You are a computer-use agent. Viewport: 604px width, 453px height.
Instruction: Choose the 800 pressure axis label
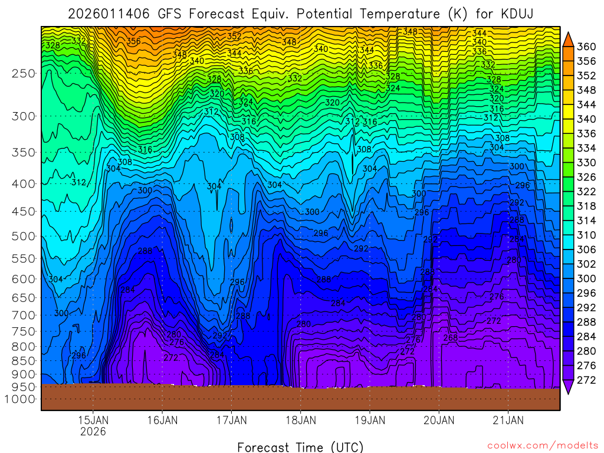(x=24, y=347)
